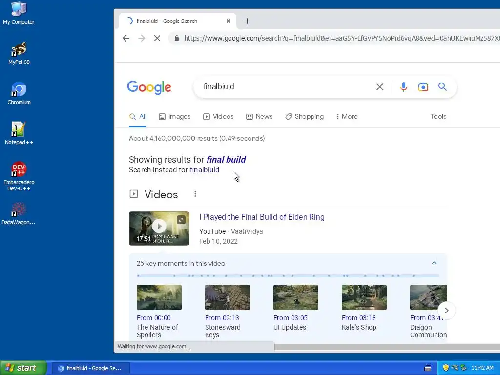Focus the Google search input field
The width and height of the screenshot is (500, 375).
click(285, 87)
